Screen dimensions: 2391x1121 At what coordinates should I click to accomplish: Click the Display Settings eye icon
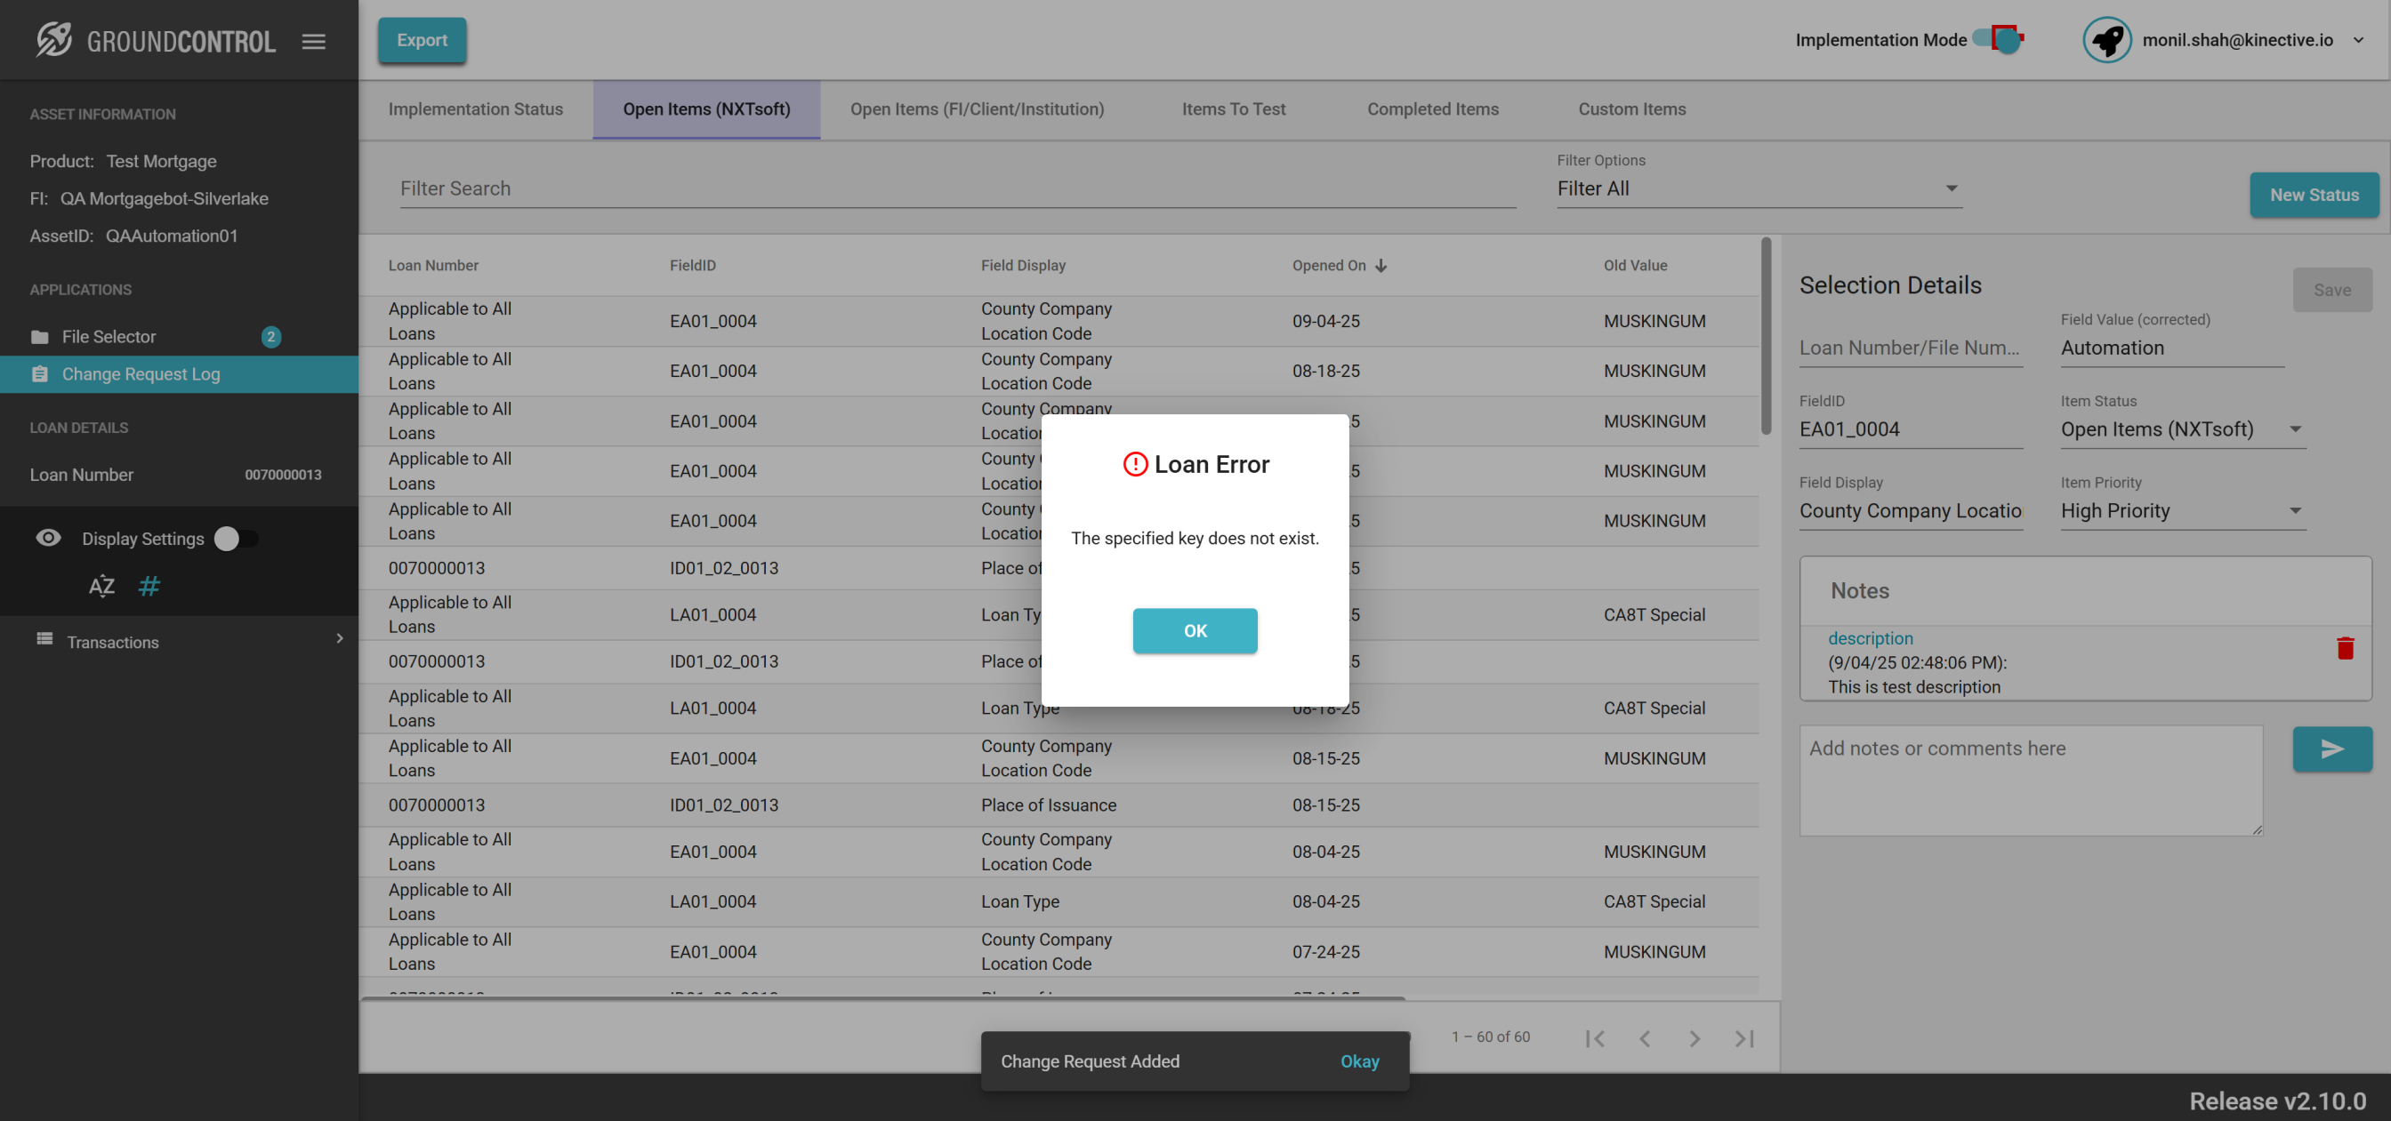pos(48,538)
